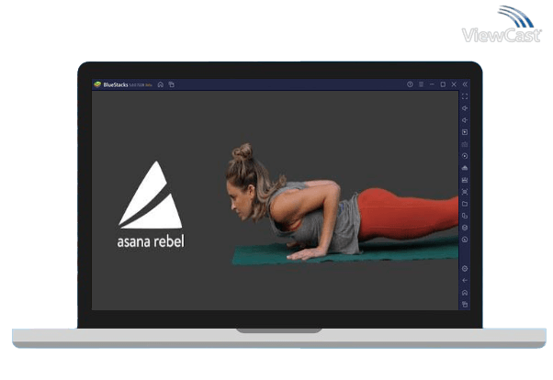
Task: Toggle the cursor lock square icon in sidebar
Action: click(x=465, y=132)
